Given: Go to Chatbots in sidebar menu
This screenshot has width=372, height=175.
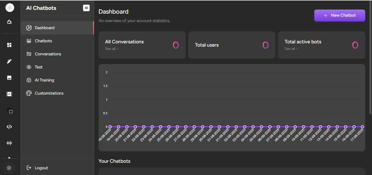Looking at the screenshot, I should tap(43, 41).
